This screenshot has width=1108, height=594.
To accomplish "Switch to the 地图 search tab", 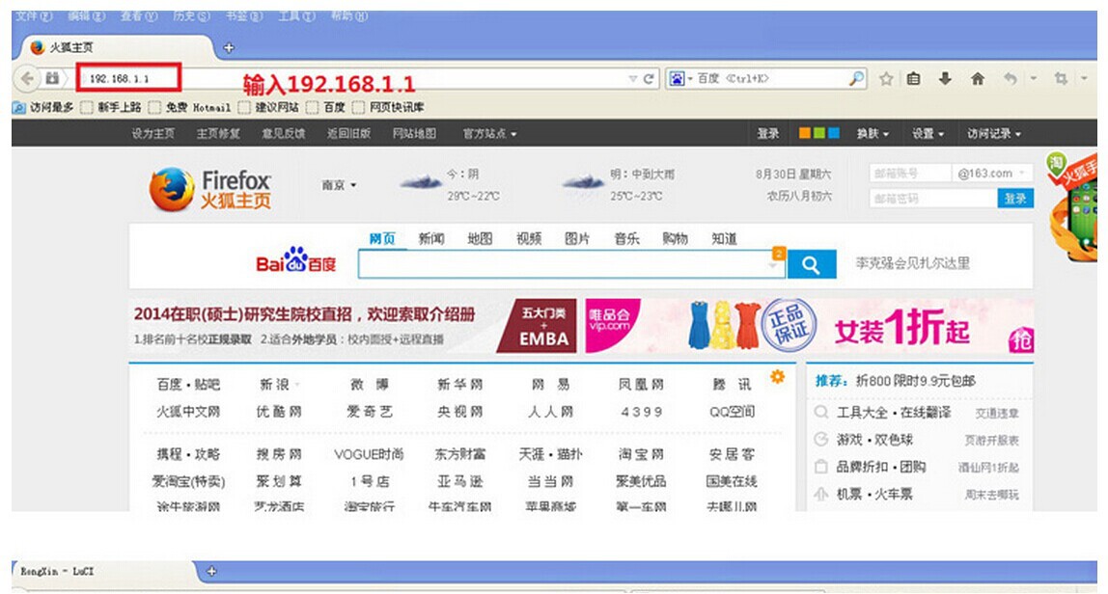I will 480,239.
